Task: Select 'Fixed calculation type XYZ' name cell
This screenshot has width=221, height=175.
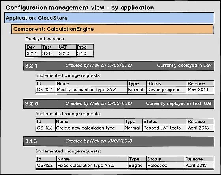Action: [x=92, y=165]
